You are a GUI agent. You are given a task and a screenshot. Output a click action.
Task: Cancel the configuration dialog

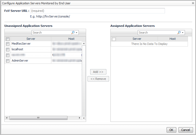point(185,130)
